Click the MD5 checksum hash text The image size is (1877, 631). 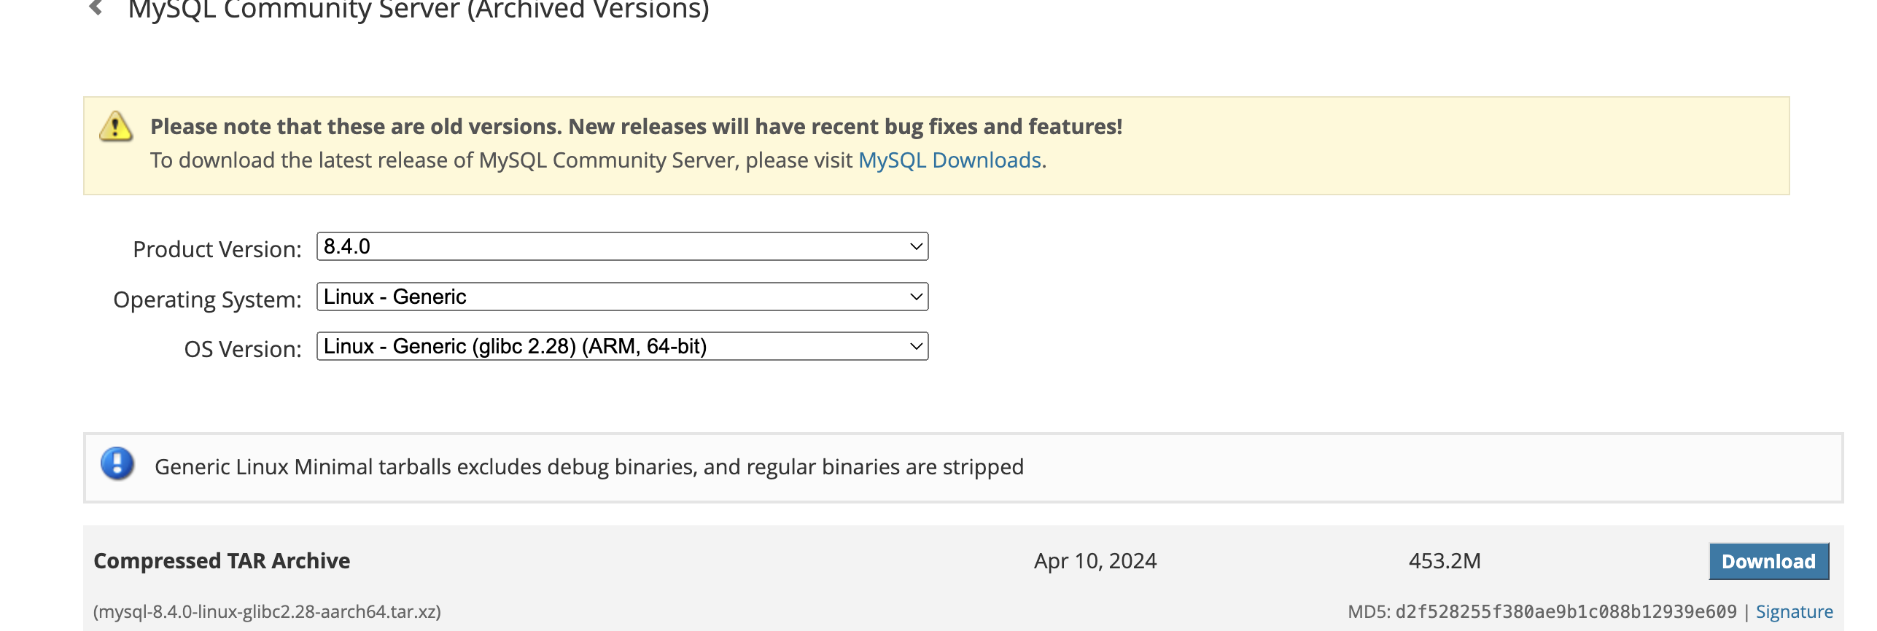(x=1566, y=612)
